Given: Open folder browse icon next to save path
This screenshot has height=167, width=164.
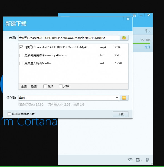Looking at the screenshot, I should [x=124, y=98].
